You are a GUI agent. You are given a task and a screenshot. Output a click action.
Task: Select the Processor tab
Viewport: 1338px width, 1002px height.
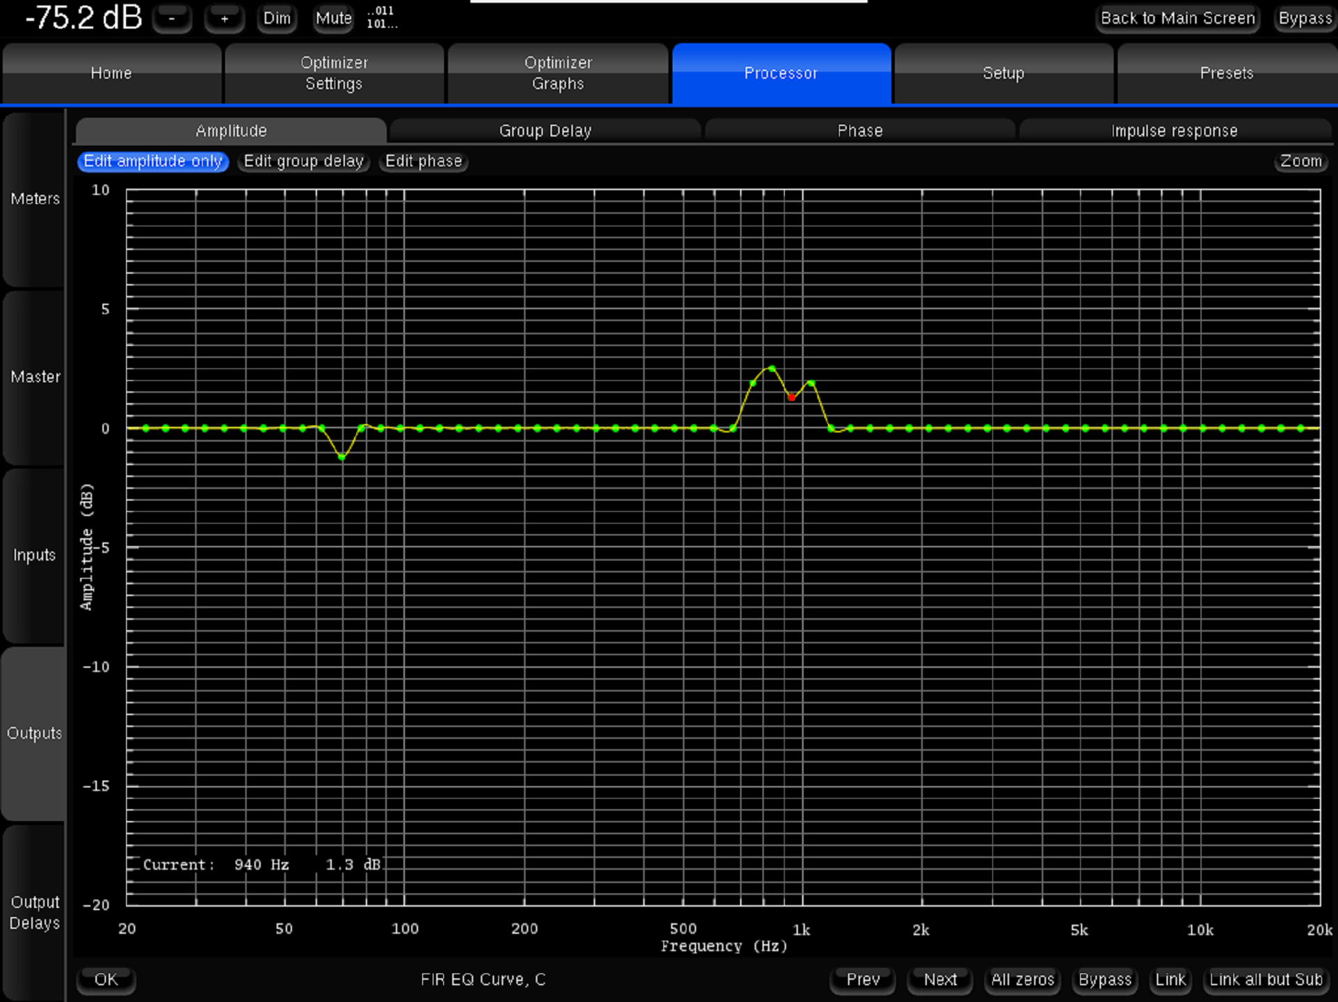[x=781, y=73]
